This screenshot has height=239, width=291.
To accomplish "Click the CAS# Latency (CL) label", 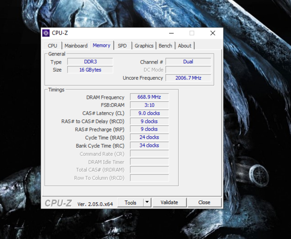I will click(104, 113).
